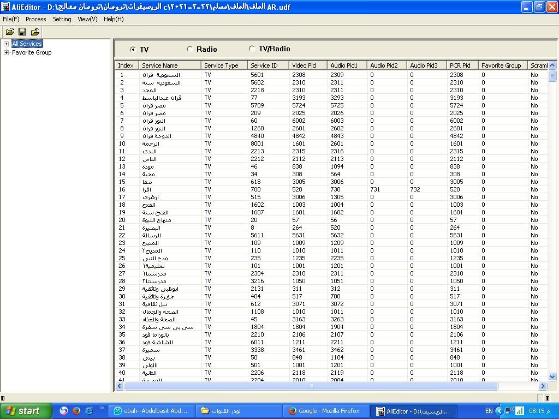Viewport: 559px width, 419px height.
Task: Click the horizontal scrollbar thumb under the table
Action: (311, 386)
